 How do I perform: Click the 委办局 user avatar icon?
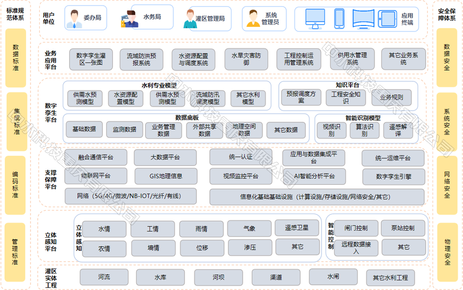pos(74,19)
